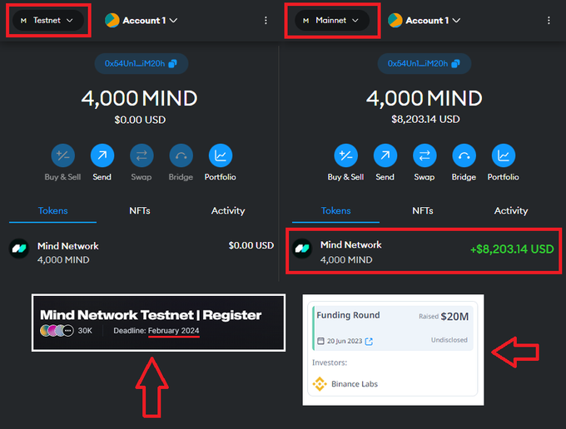Copy wallet address in Testnet wallet
This screenshot has width=566, height=429.
click(x=141, y=64)
